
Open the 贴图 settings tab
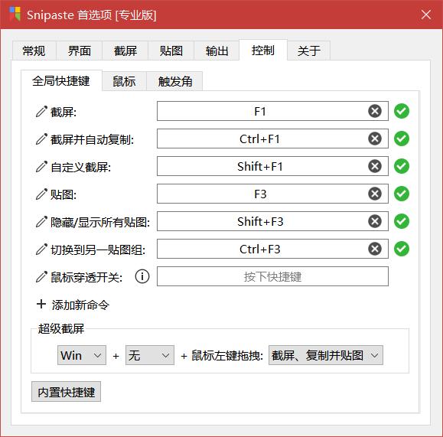tap(171, 51)
